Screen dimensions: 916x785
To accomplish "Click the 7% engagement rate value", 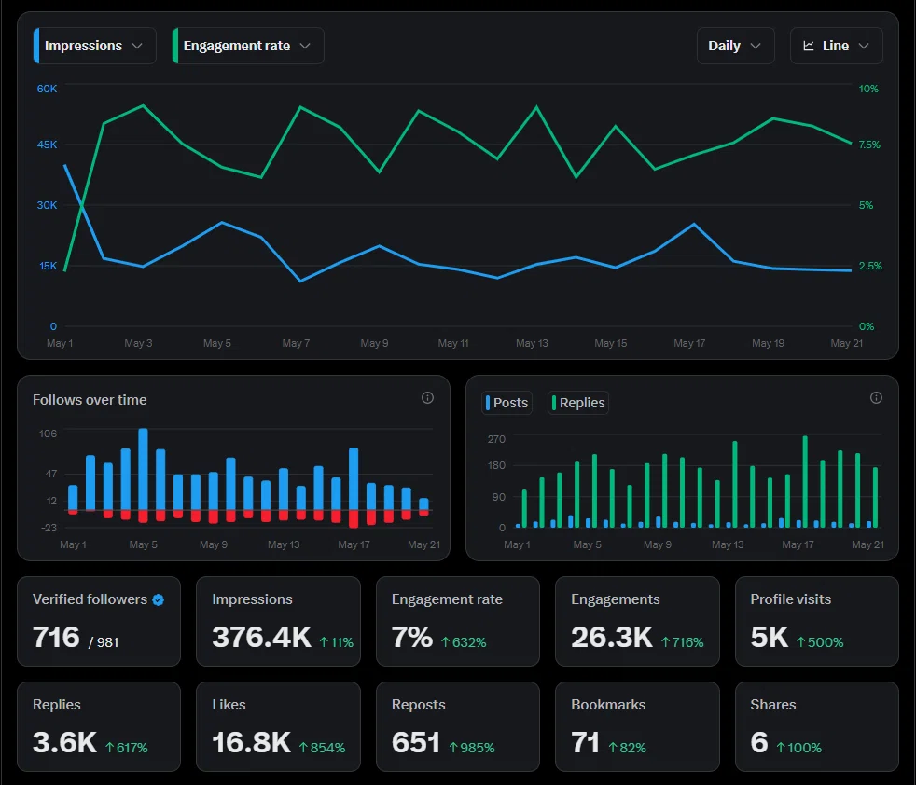I will point(412,637).
